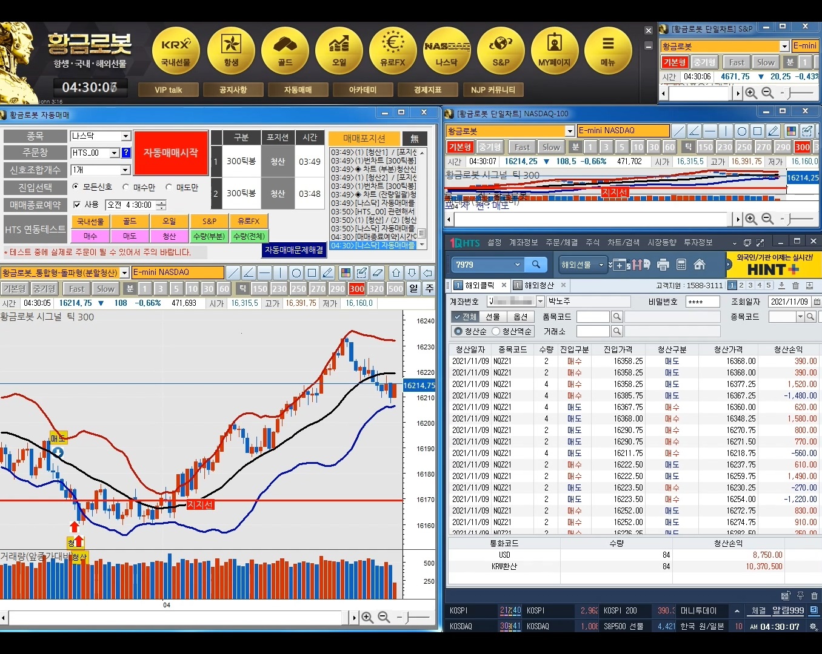
Task: Open the MY페이지 icon
Action: point(555,50)
